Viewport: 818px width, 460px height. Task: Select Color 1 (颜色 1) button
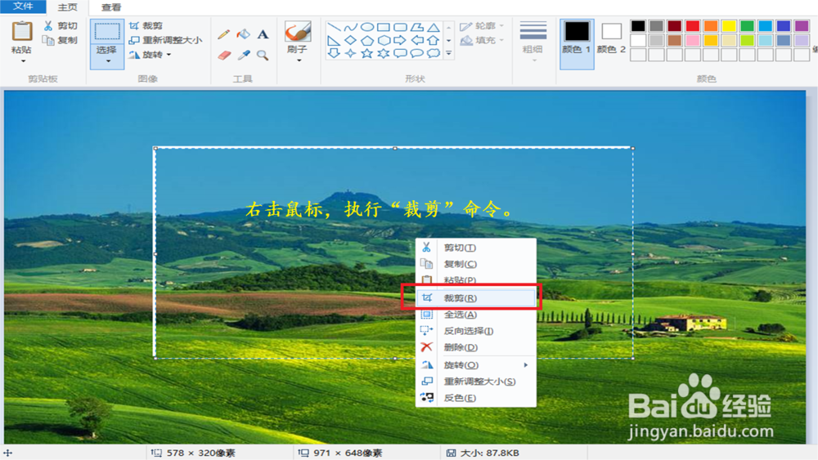pos(577,44)
